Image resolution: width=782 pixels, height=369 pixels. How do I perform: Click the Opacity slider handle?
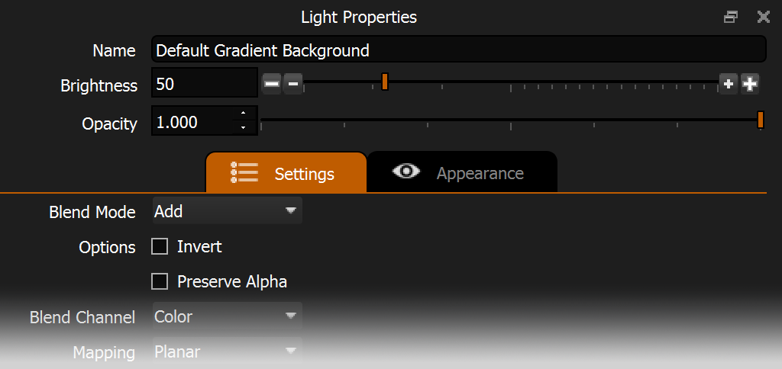click(761, 120)
